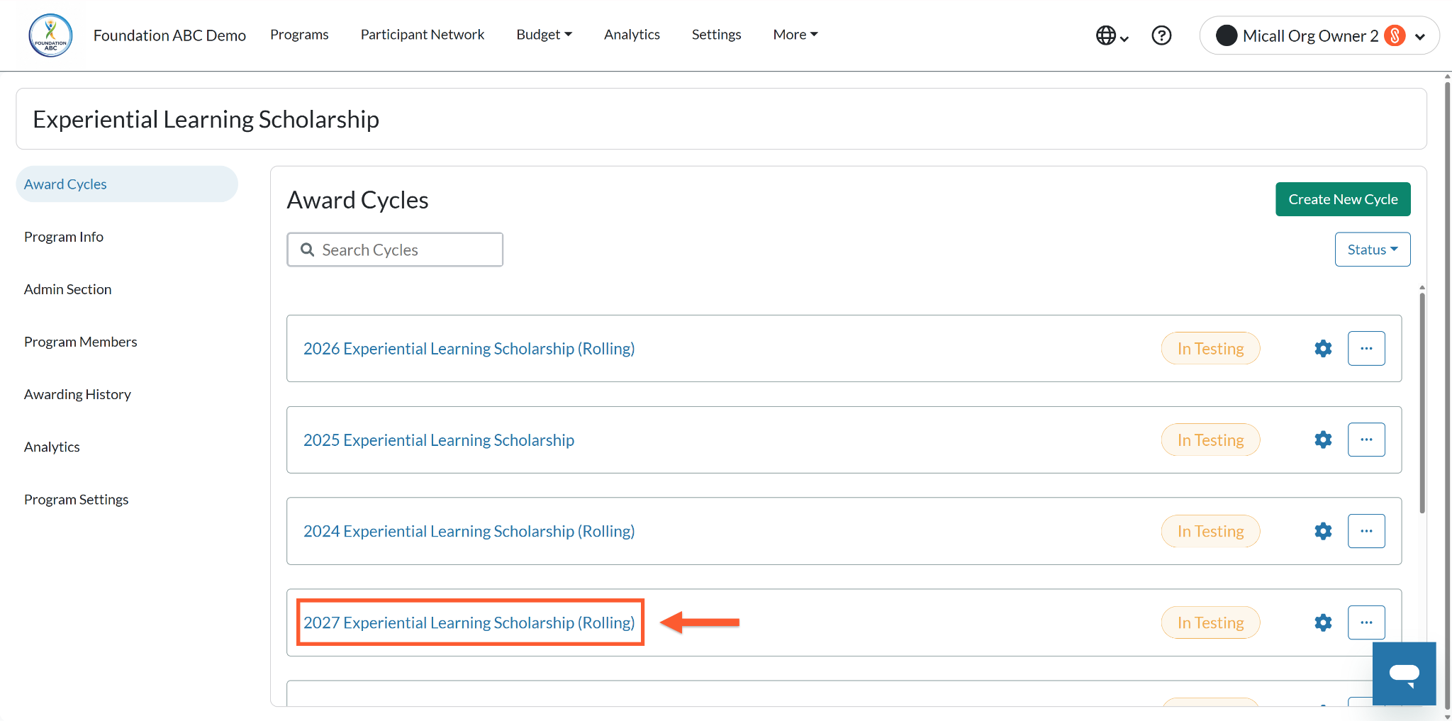Open 2027 Experiential Learning Scholarship (Rolling) link
This screenshot has height=721, width=1452.
coord(469,623)
